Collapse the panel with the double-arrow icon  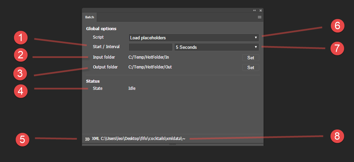255,10
